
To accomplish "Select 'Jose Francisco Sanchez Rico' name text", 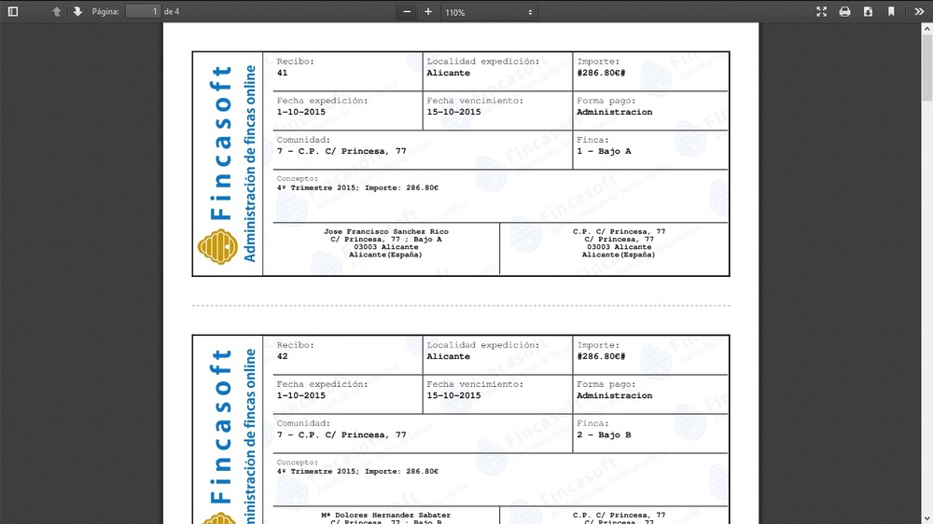I will tap(386, 231).
